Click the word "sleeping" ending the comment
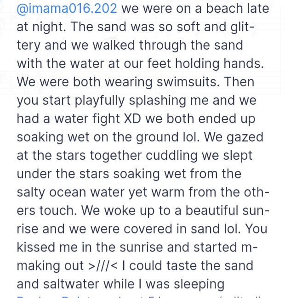Viewport: 285px width, 298px height. (199, 284)
